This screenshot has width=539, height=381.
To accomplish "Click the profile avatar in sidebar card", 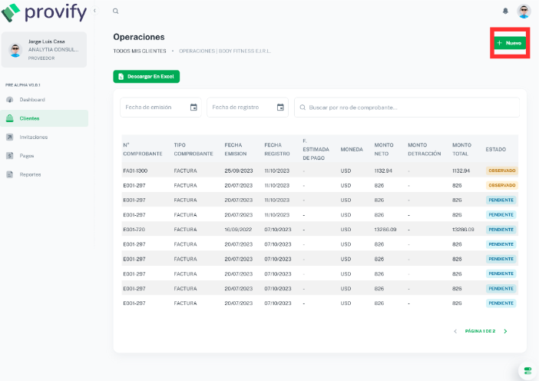I will (15, 50).
